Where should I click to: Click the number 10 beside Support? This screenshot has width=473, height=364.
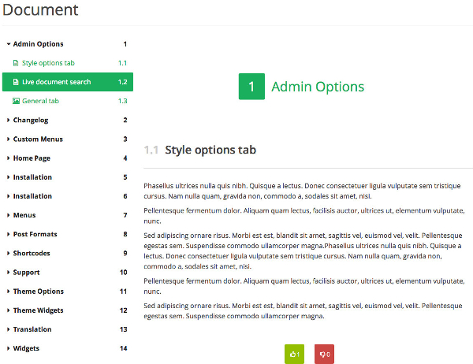124,273
